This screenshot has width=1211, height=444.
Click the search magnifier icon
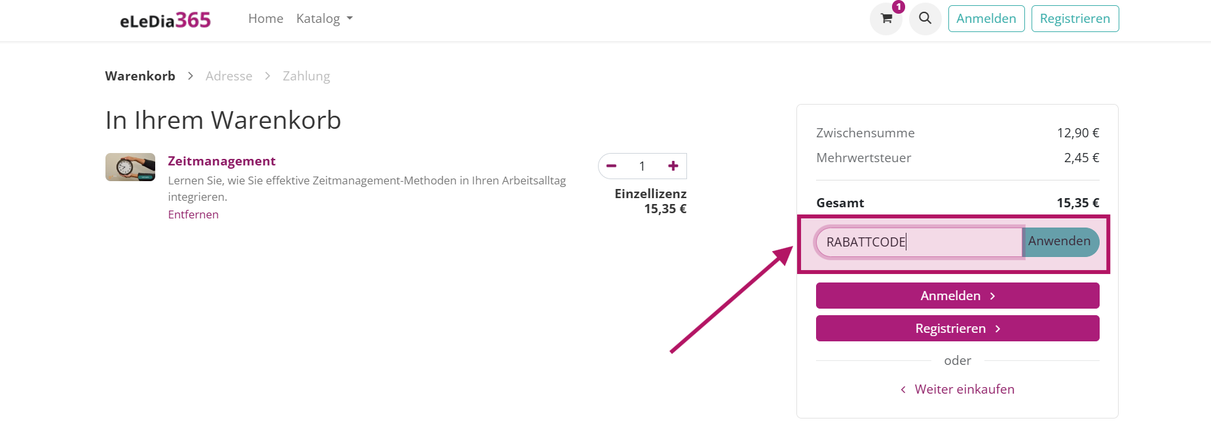point(925,18)
